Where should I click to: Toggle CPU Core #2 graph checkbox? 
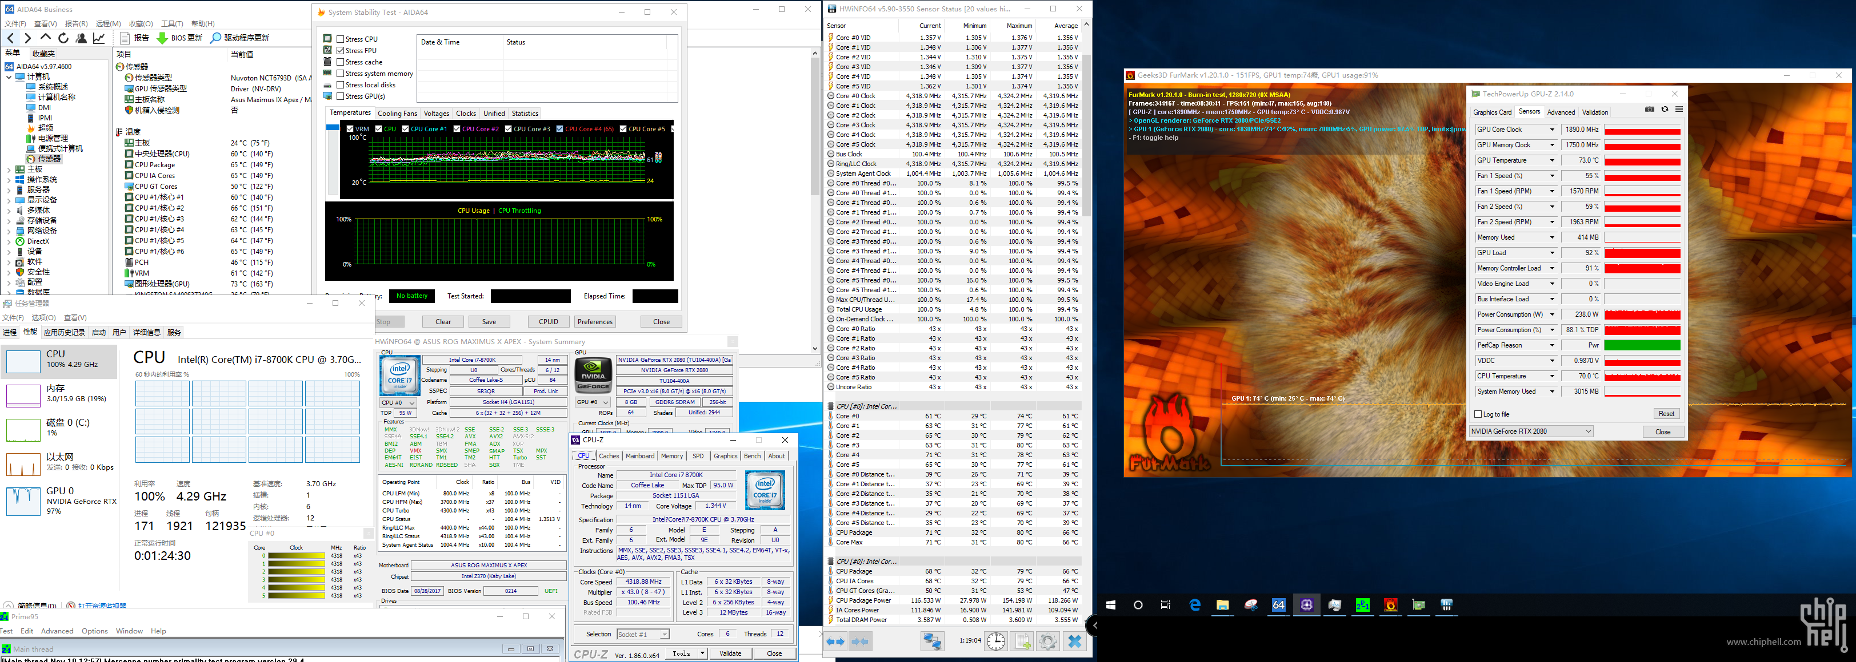point(458,130)
